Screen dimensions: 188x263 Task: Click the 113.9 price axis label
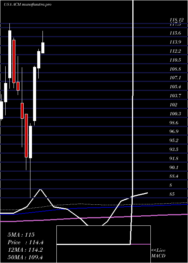(175, 42)
